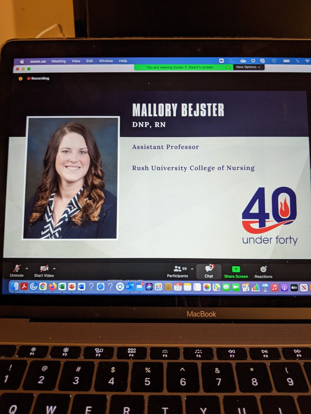This screenshot has height=414, width=311.
Task: Open Finder from the Dock
Action: [15, 287]
